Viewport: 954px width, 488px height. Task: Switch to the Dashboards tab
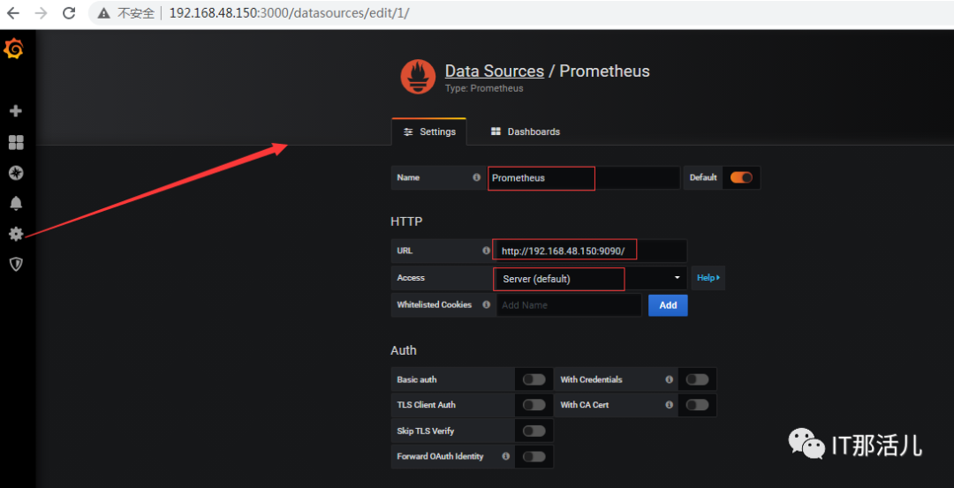[526, 131]
